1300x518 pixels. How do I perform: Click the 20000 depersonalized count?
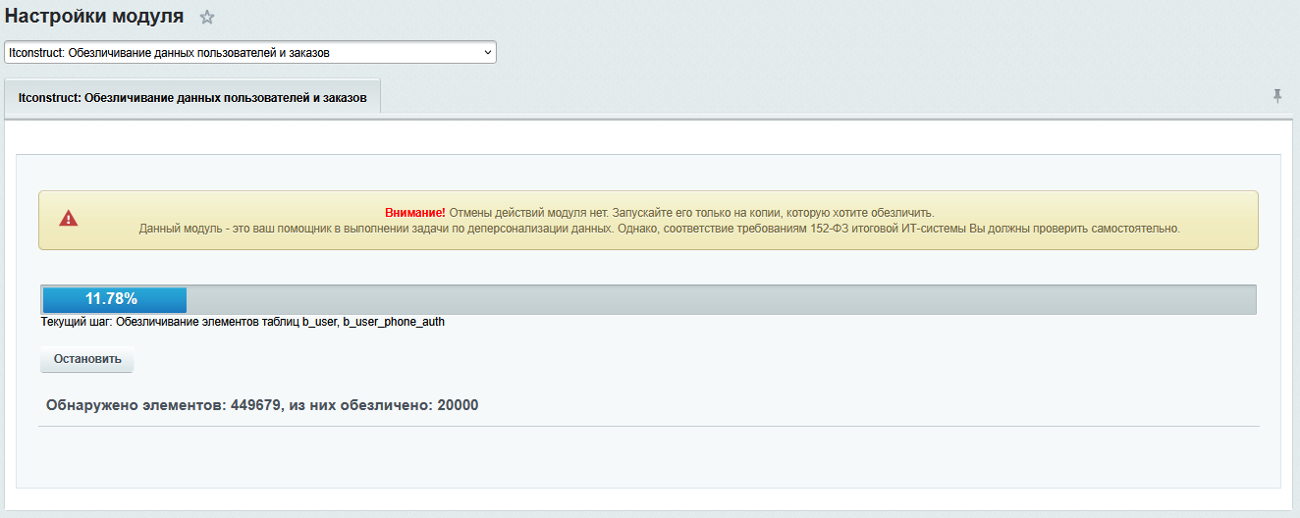coord(458,404)
